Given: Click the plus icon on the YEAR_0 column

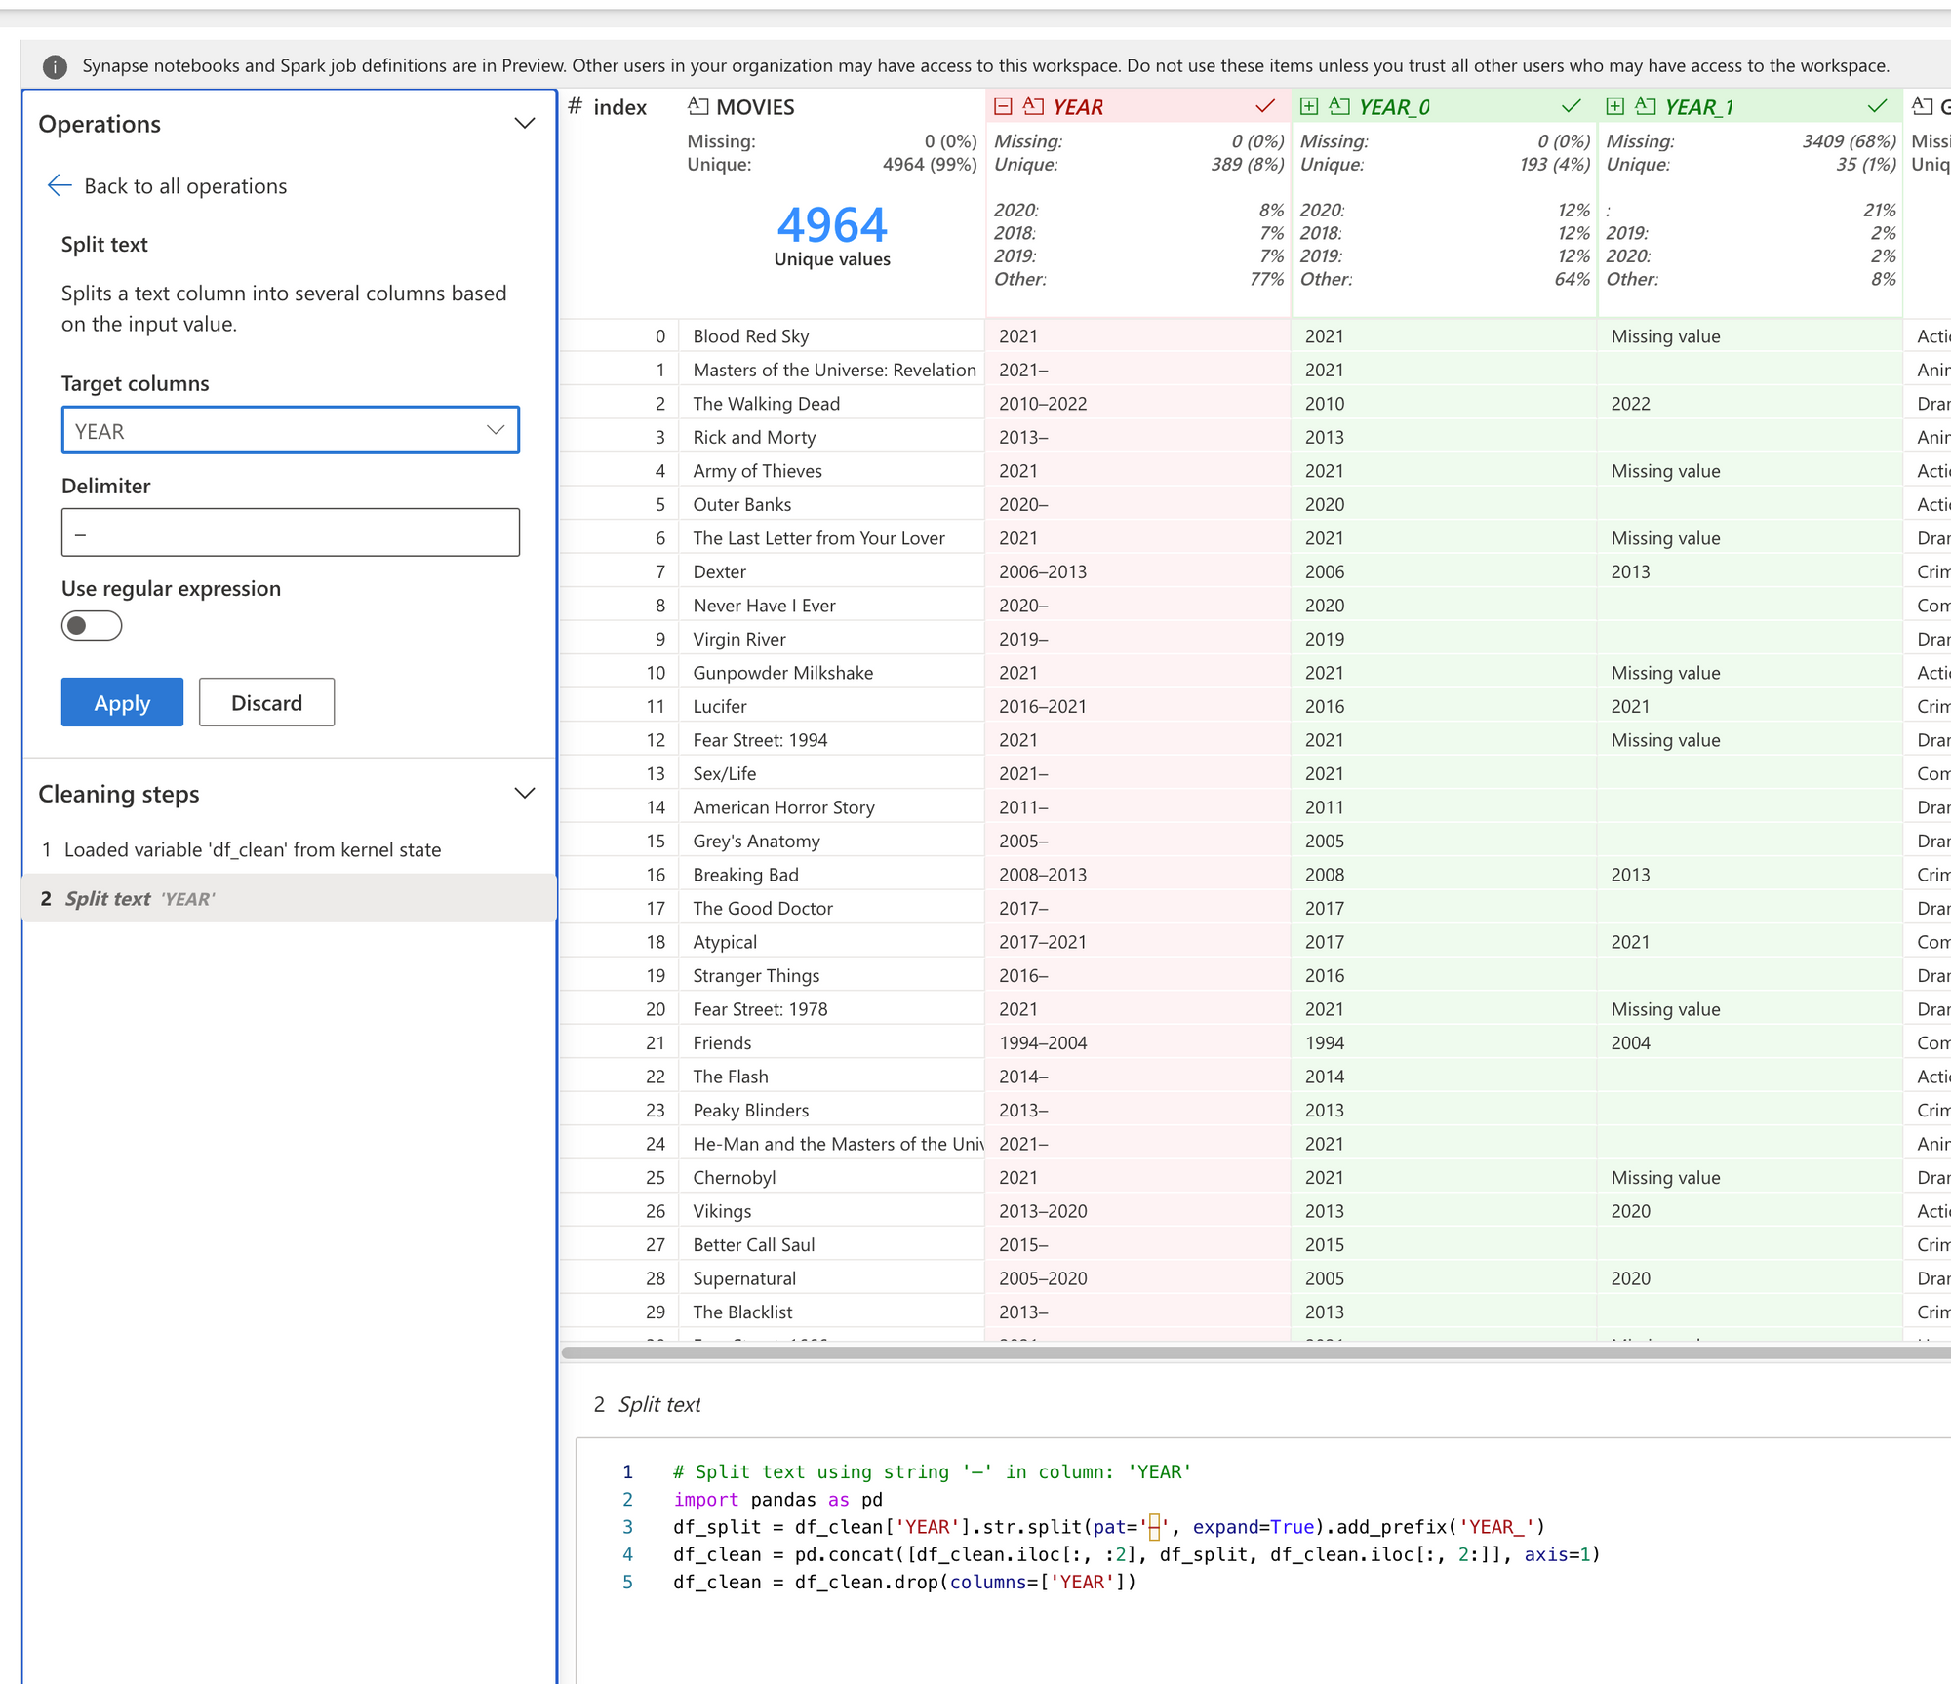Looking at the screenshot, I should (1309, 106).
